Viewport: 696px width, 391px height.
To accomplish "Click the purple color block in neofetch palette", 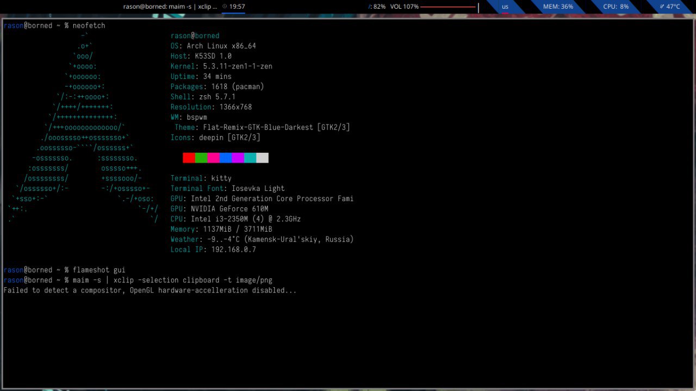I will [x=238, y=158].
